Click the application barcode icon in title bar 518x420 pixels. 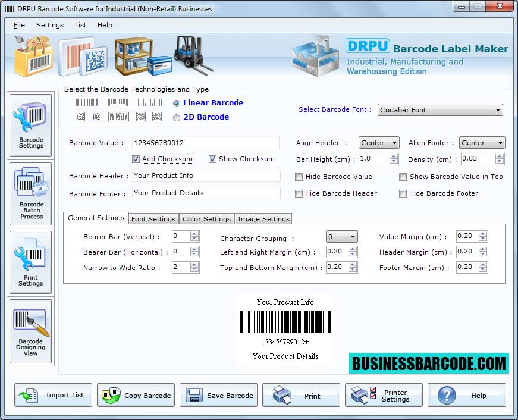(10, 9)
